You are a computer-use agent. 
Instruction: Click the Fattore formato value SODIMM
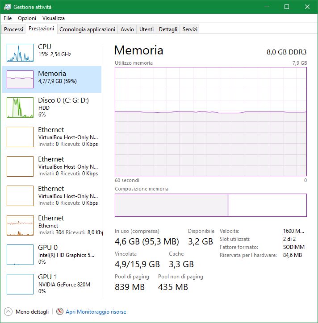tap(294, 247)
